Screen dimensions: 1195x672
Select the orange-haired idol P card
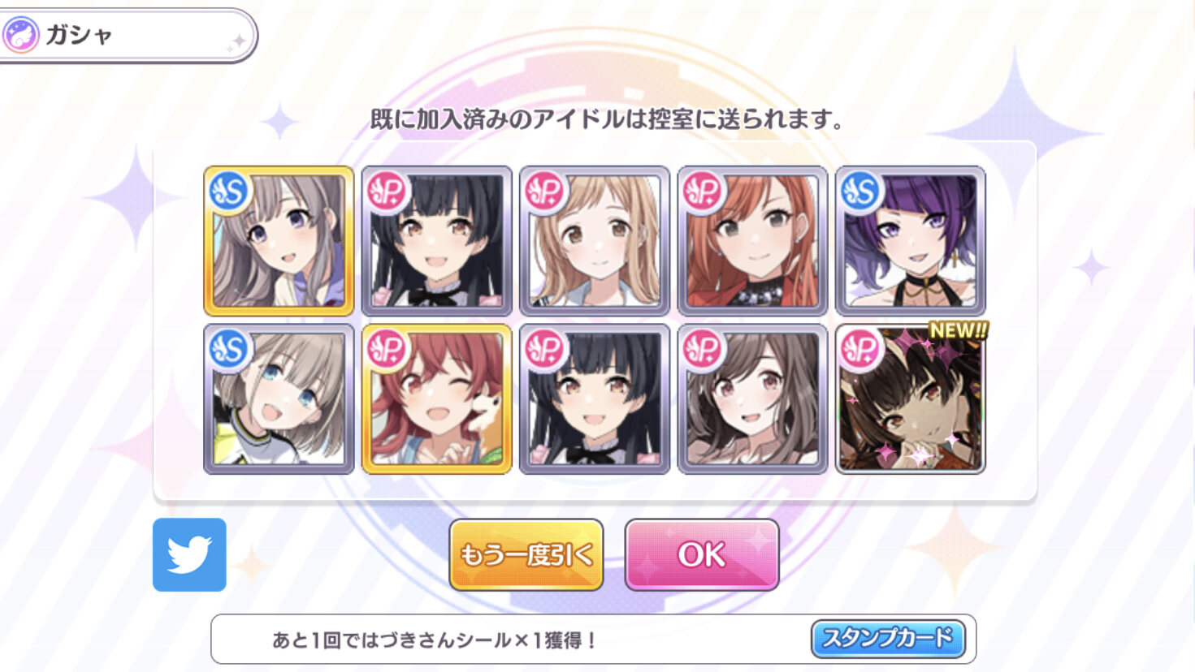pos(752,241)
